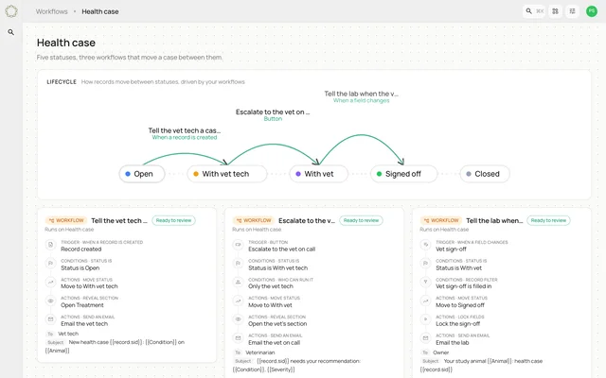Click the envelope icon beside Email the lab
The width and height of the screenshot is (606, 378).
pos(425,338)
